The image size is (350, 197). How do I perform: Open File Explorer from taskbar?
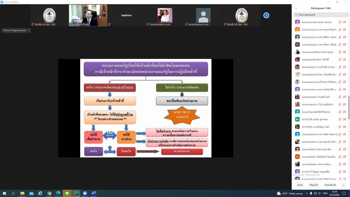click(22, 193)
